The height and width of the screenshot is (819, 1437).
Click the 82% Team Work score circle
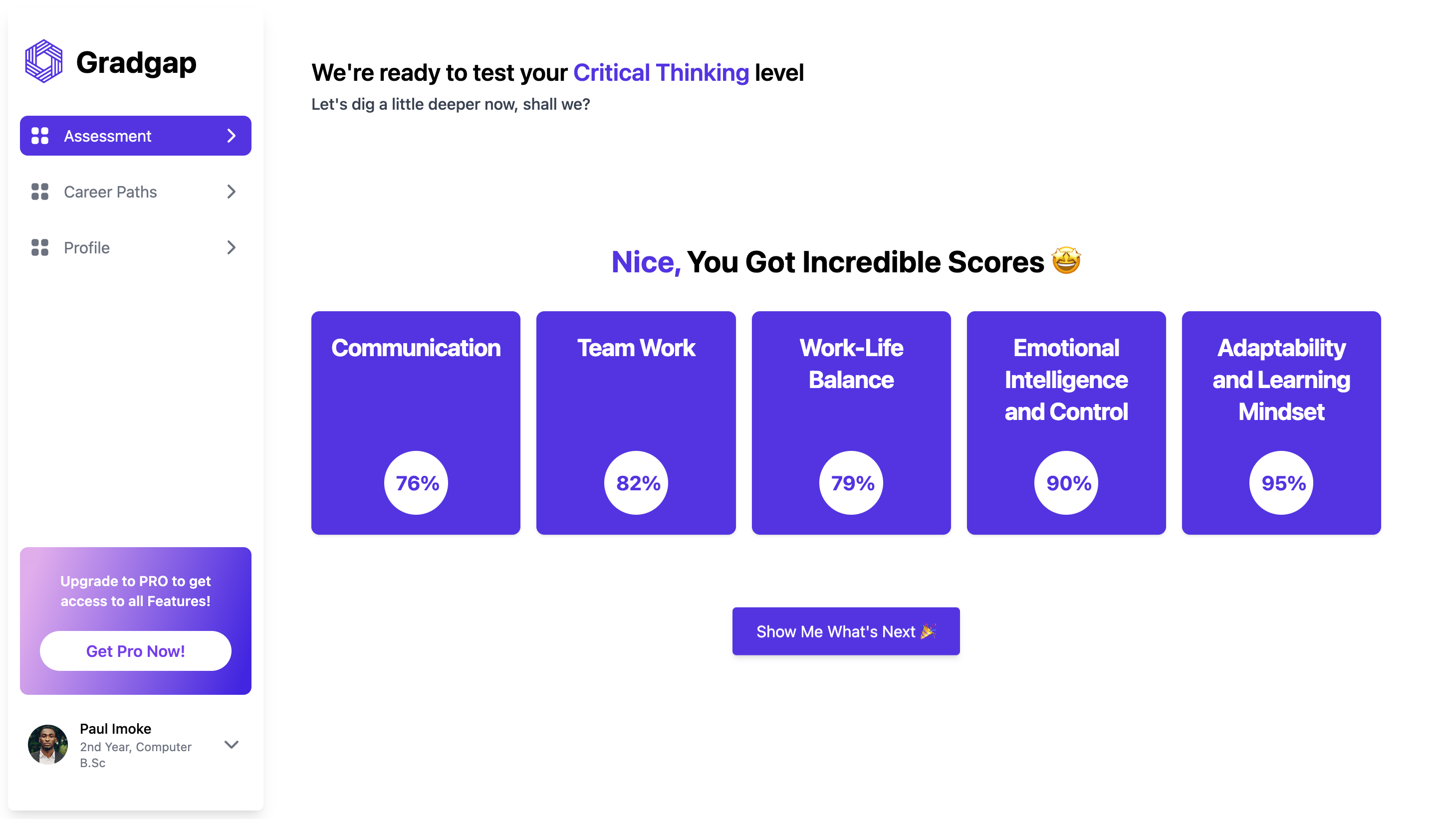[636, 483]
